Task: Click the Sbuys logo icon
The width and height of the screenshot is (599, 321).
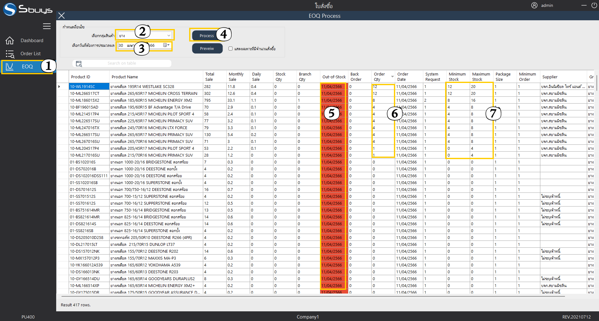Action: [x=10, y=9]
